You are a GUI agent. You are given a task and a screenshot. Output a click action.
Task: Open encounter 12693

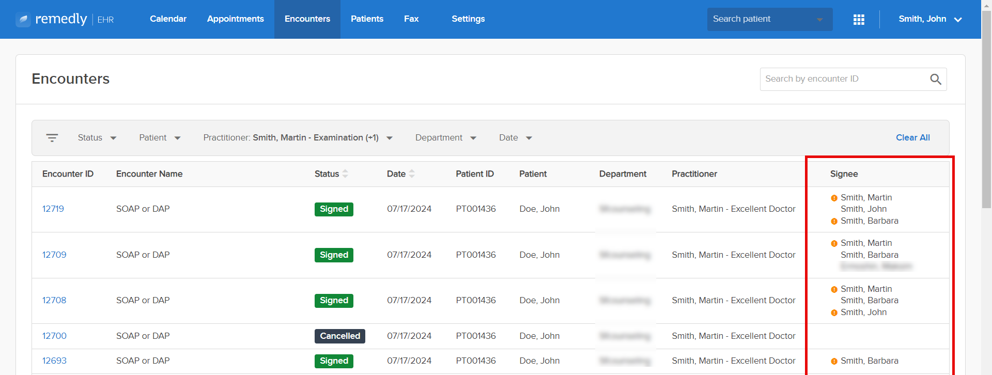[54, 361]
